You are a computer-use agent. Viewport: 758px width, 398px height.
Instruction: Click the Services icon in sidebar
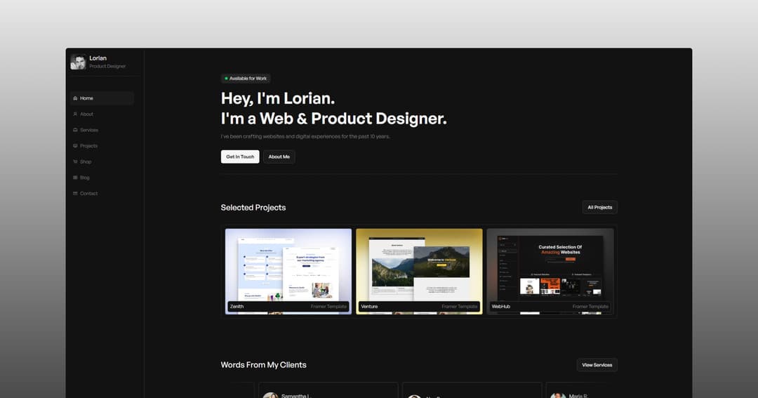(75, 130)
